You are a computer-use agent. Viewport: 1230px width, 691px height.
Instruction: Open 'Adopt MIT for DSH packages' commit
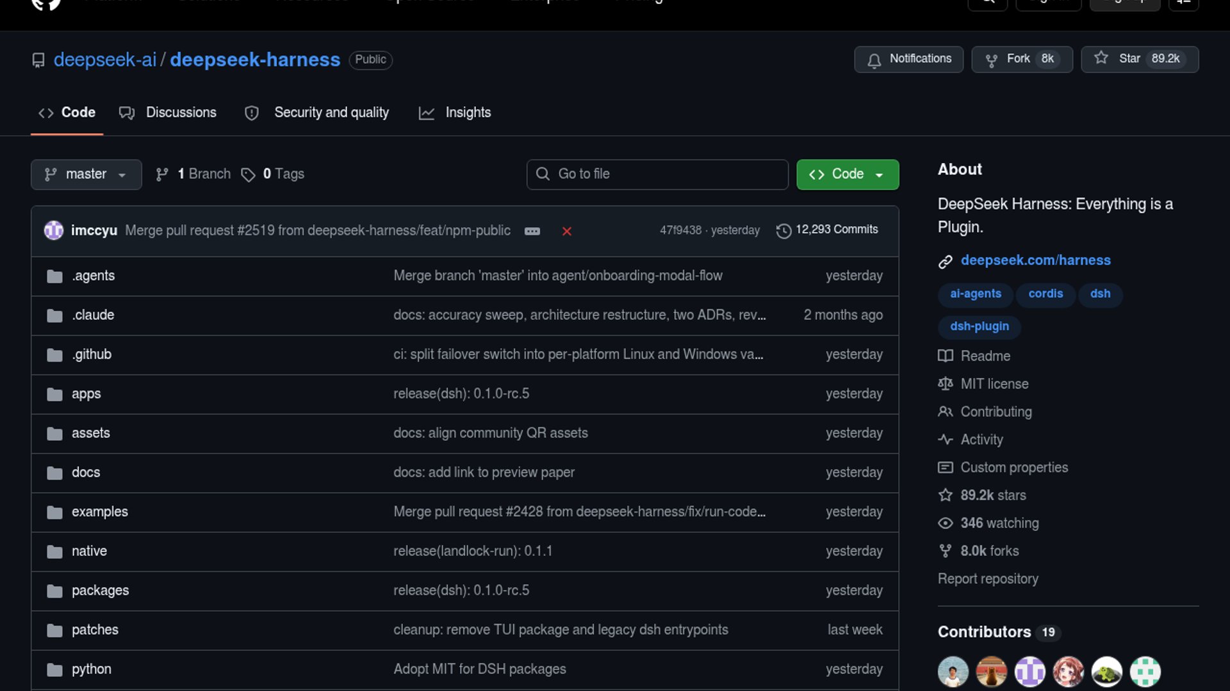480,669
